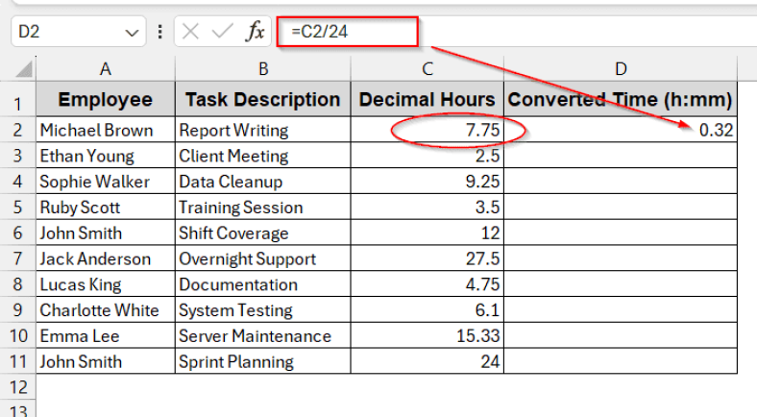Select John Smith cell in row 6
The image size is (757, 417).
[x=106, y=233]
